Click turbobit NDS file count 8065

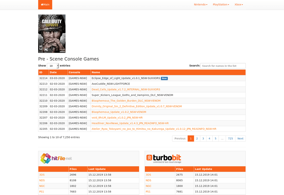tap(179, 180)
